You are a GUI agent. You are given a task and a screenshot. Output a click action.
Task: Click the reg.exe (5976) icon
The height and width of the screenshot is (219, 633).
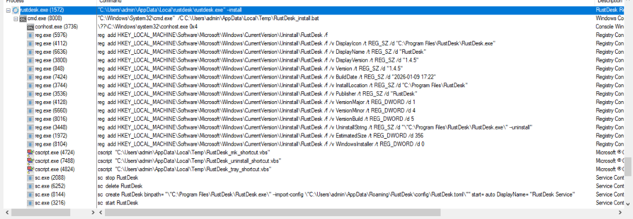(30, 35)
